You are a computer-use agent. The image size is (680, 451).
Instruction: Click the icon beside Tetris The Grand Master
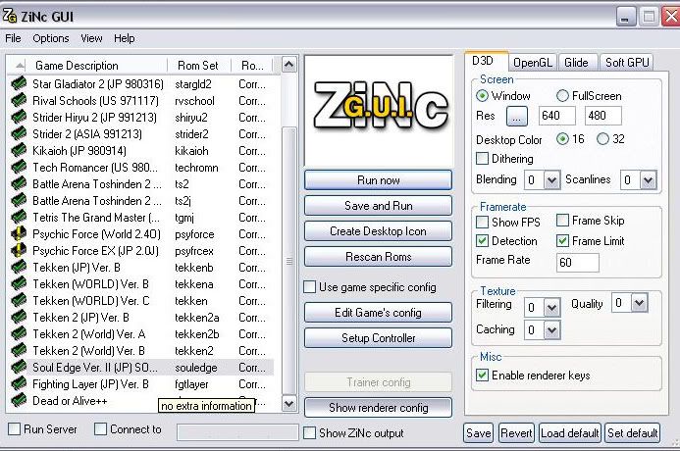[x=19, y=217]
